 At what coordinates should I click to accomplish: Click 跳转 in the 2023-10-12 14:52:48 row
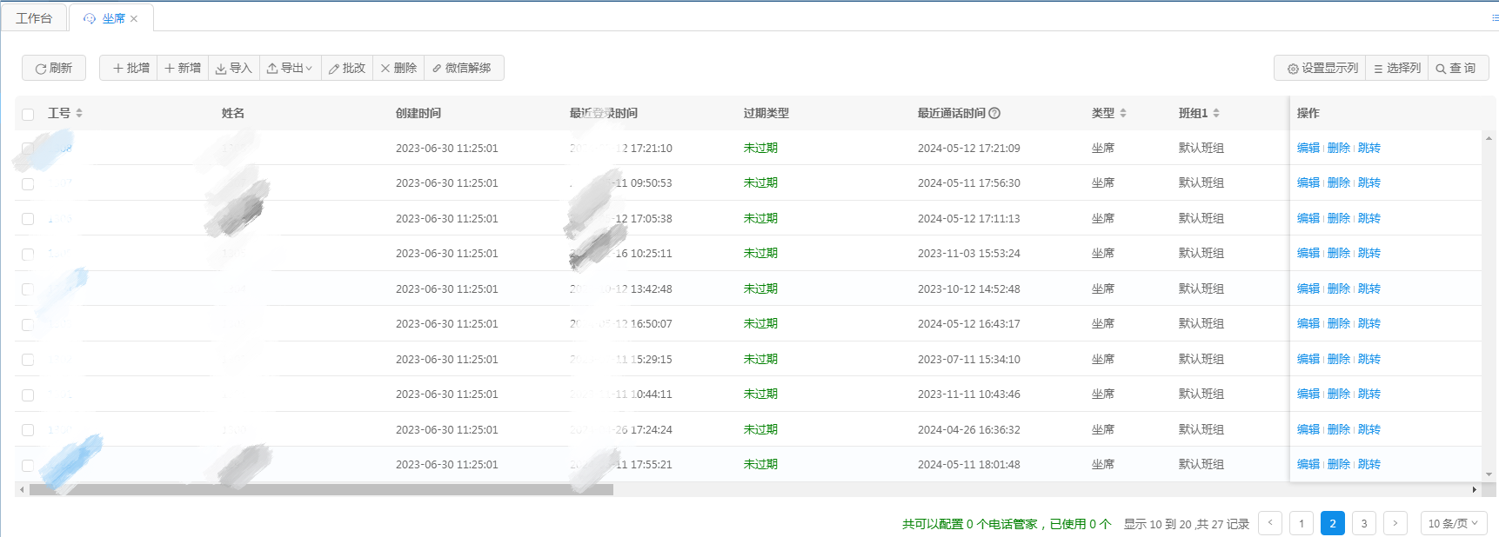coord(1369,288)
